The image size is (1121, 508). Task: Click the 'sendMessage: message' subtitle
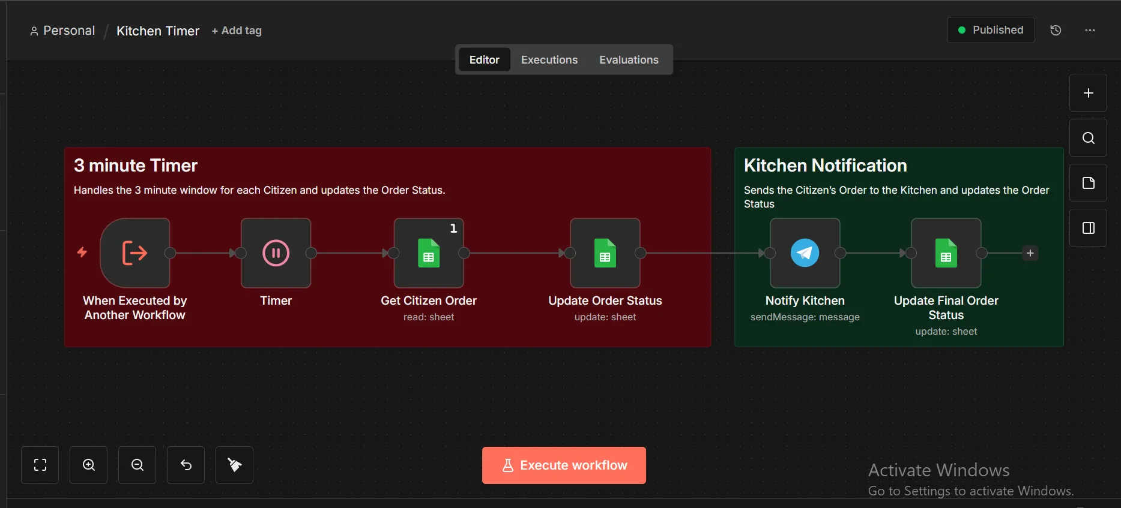tap(805, 317)
